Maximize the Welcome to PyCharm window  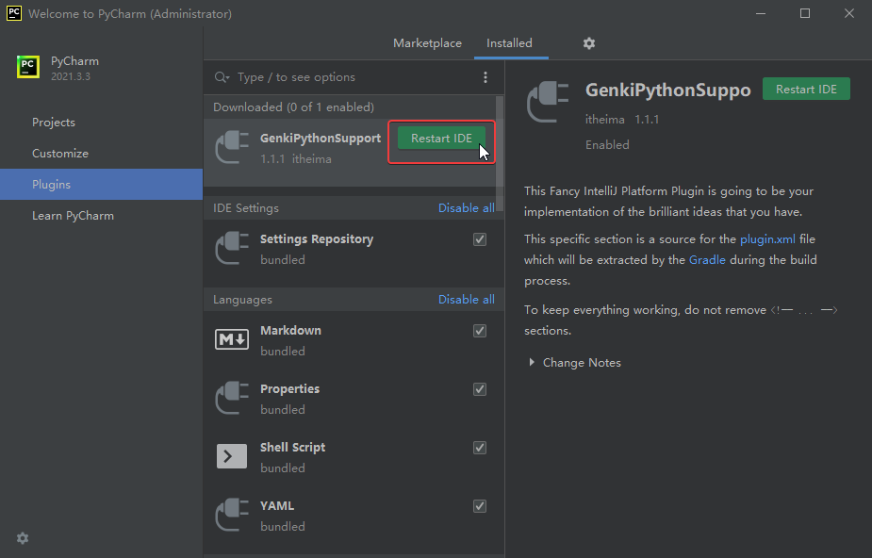[805, 13]
